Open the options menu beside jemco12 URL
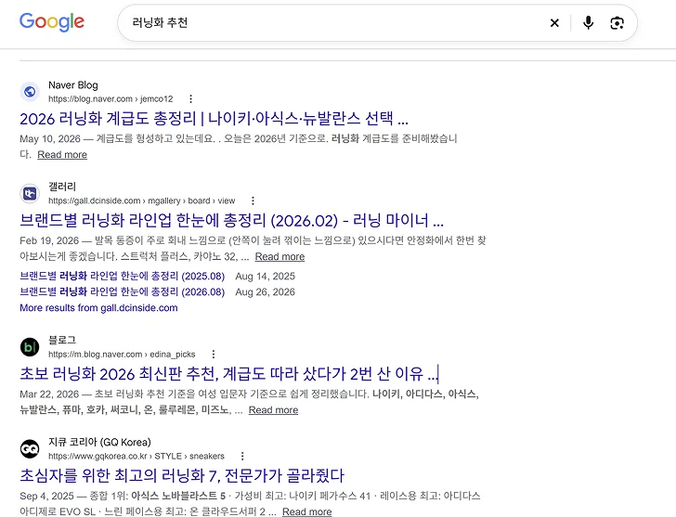This screenshot has width=676, height=517. 190,99
